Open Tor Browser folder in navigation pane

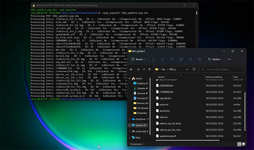pyautogui.click(x=141, y=108)
